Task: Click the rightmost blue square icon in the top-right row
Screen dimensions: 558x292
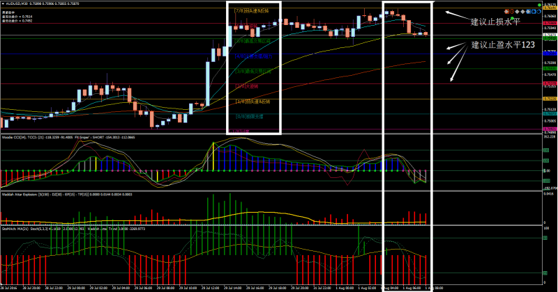Action: coord(535,13)
